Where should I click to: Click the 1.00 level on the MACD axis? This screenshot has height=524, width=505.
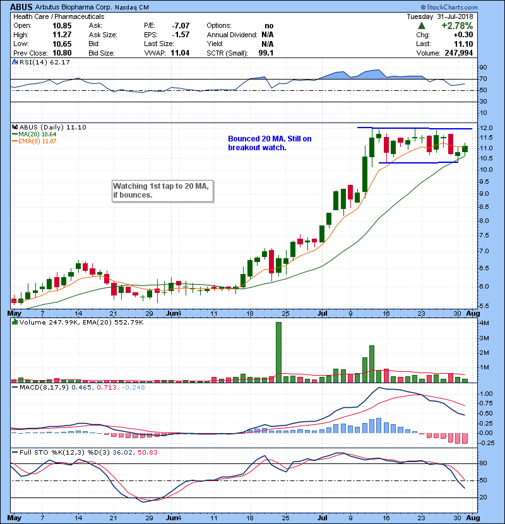coord(486,394)
